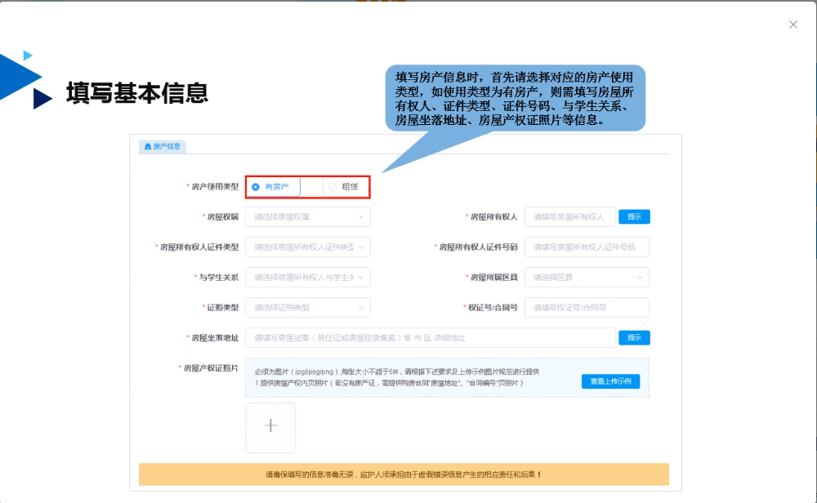817x503 pixels.
Task: Click the orange warning notice banner
Action: tap(404, 474)
